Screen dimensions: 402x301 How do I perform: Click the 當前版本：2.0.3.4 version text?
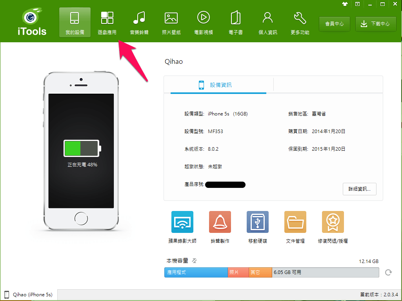(x=379, y=295)
